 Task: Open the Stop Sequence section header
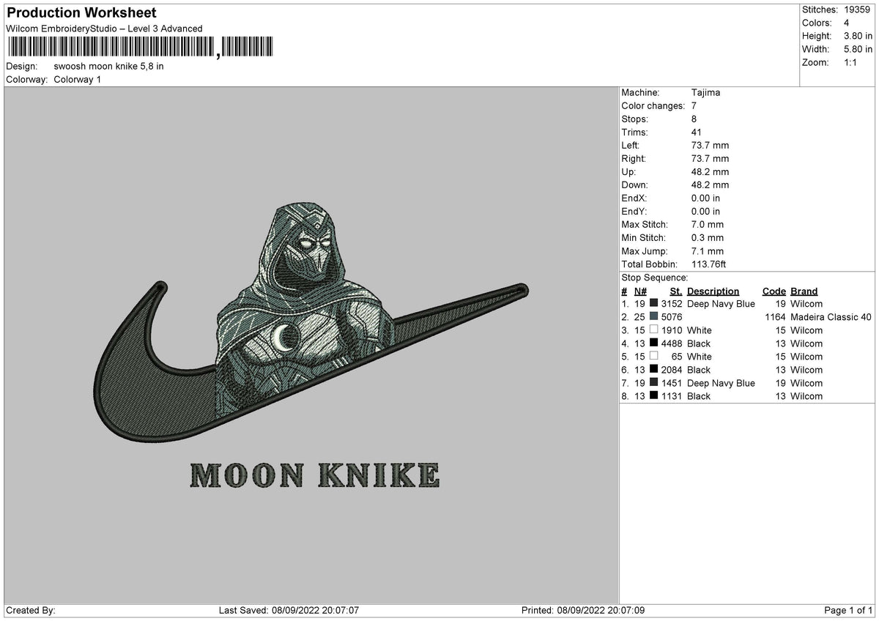[x=654, y=278]
